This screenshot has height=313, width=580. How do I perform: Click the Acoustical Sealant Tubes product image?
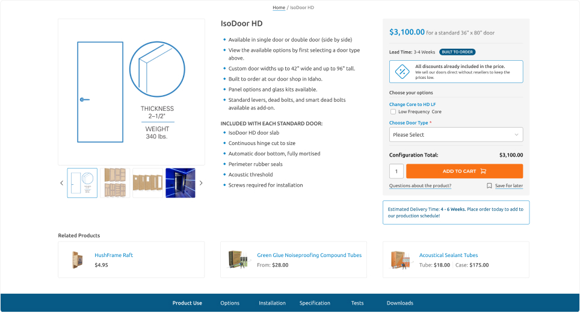pyautogui.click(x=400, y=259)
